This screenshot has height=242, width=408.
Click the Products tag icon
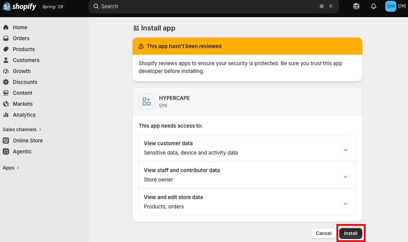(6, 49)
